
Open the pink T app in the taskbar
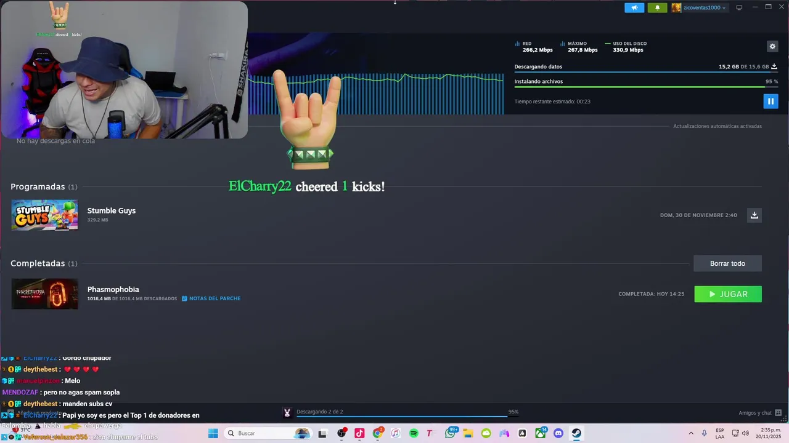coord(430,433)
